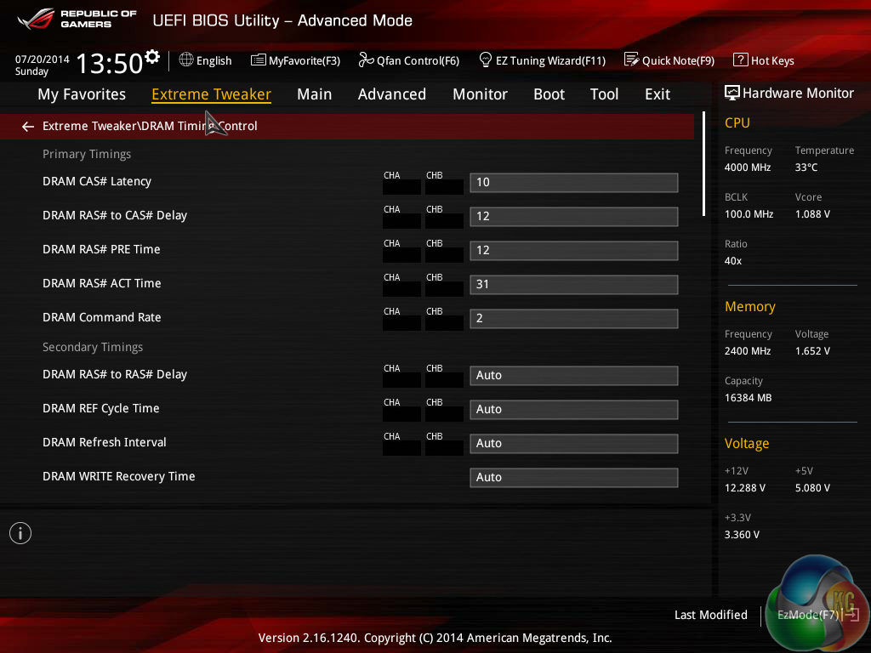Open the Exit tab
871x653 pixels.
click(658, 94)
